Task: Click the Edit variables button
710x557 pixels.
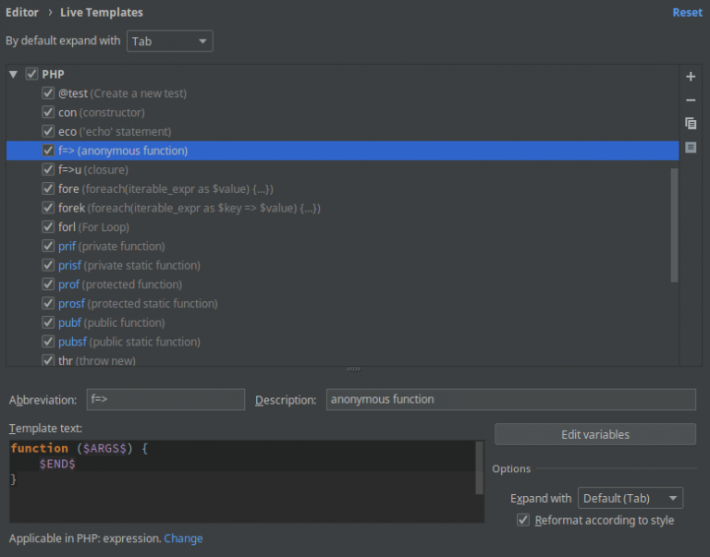Action: coord(595,434)
